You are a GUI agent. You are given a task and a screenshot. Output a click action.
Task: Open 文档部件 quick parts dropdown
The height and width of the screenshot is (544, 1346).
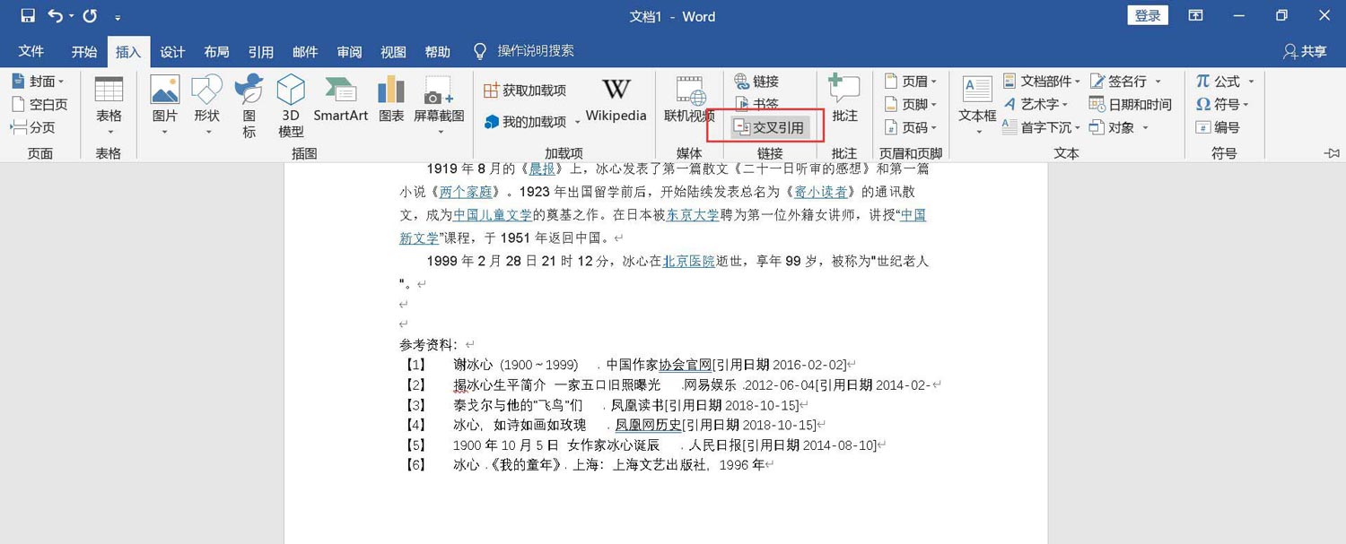click(1043, 82)
